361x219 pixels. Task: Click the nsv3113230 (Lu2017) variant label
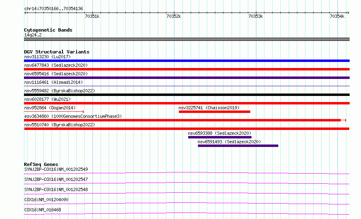click(x=47, y=57)
